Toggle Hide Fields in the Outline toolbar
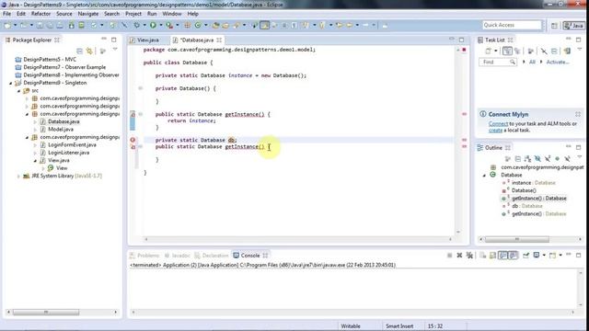Viewport: 589px width, 331px height. (x=537, y=159)
